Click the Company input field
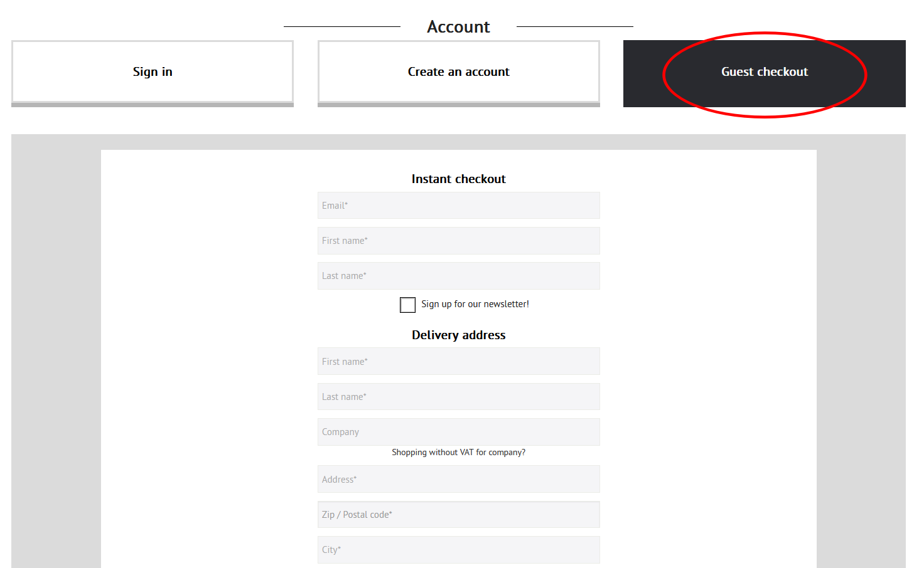 (458, 432)
